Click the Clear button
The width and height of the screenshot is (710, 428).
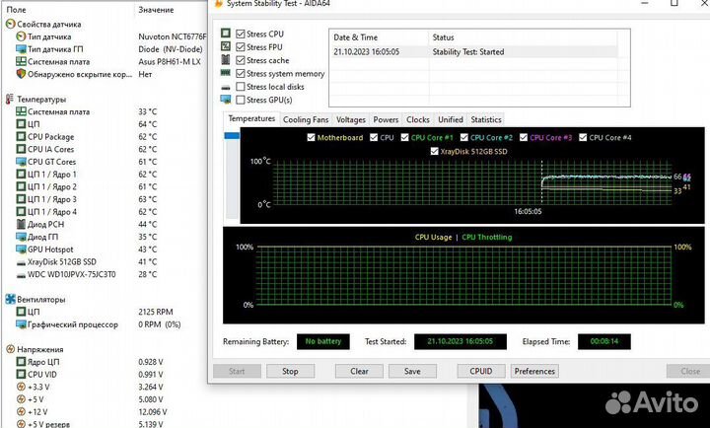pyautogui.click(x=359, y=371)
